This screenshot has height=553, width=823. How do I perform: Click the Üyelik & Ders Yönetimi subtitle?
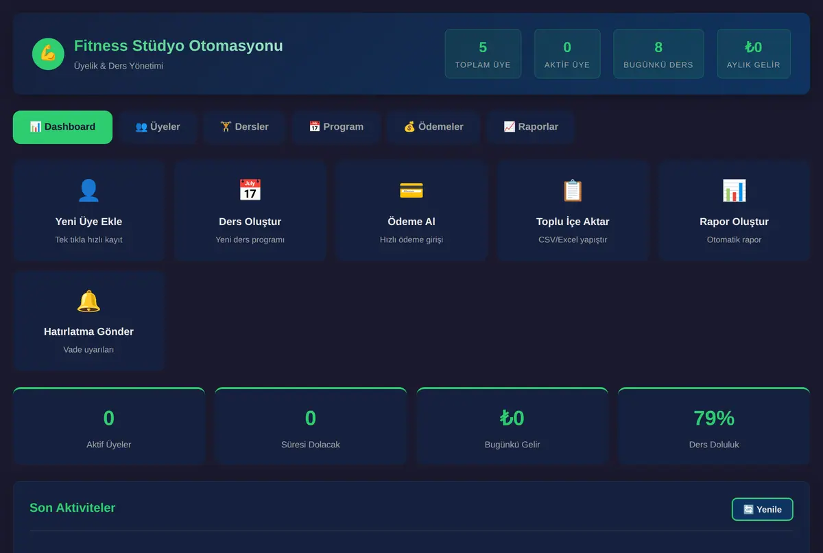119,66
